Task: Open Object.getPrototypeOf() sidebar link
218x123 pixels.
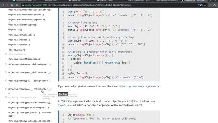Action: coord(23,25)
